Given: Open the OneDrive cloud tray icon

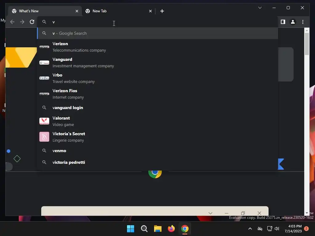Looking at the screenshot, I should [260, 229].
